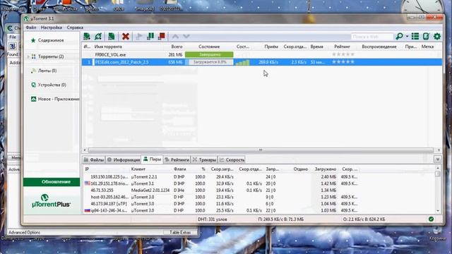This screenshot has width=452, height=254.
Task: Select the PESEdit.com_2012_Patch_2.5 torrent row
Action: coord(262,62)
